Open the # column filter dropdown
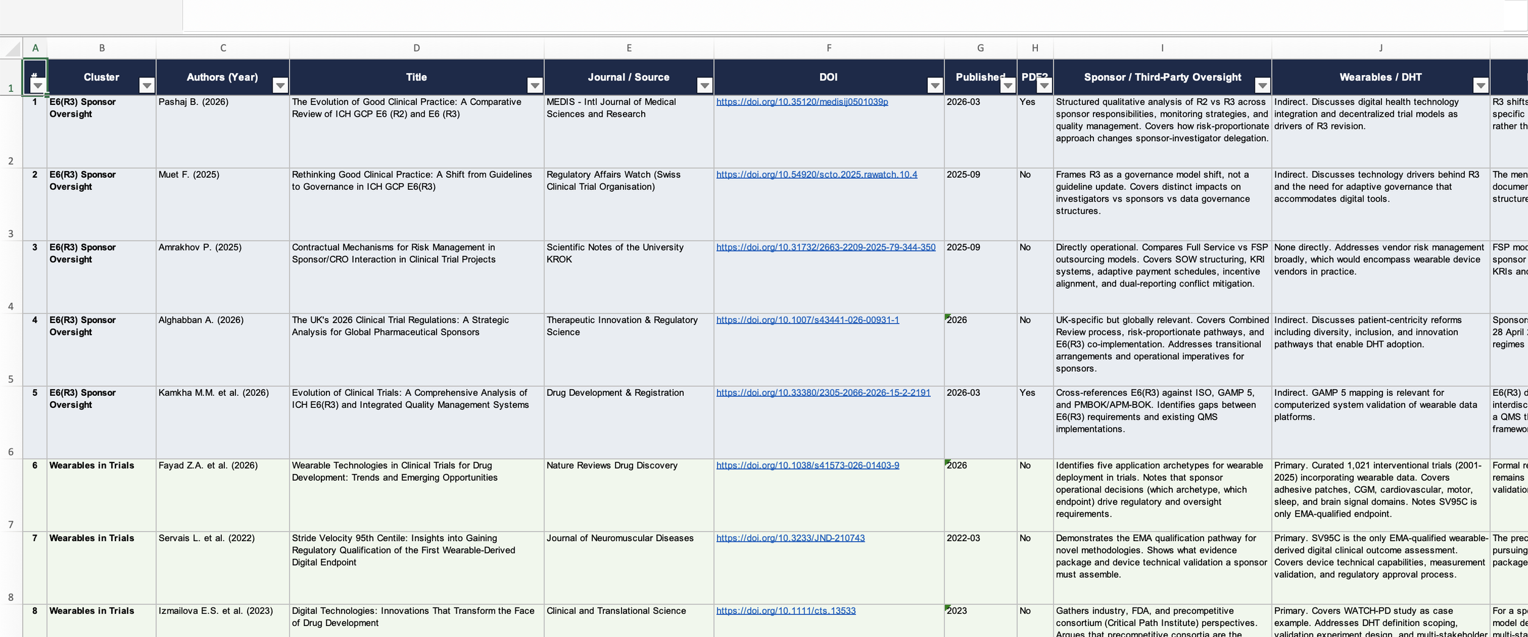The image size is (1528, 637). click(x=37, y=86)
